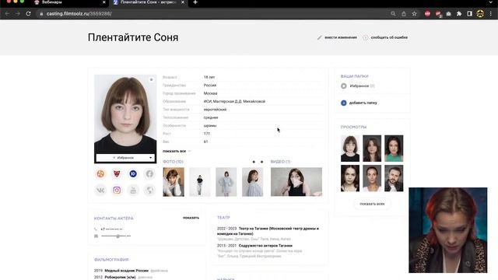498x280 pixels.
Task: Click the 'сообщить об ошибке' link
Action: coord(389,37)
